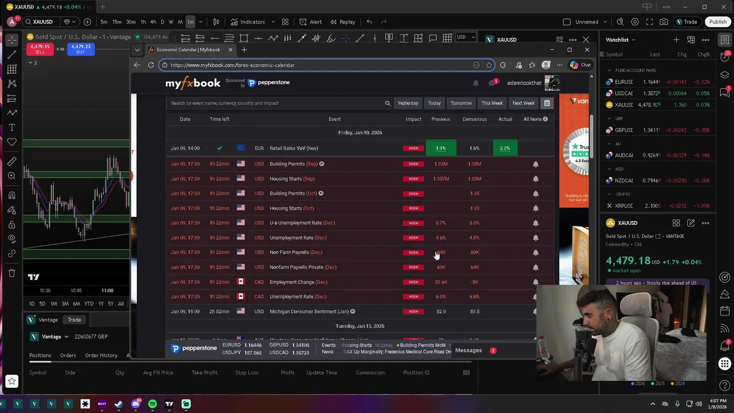The image size is (734, 413).
Task: Open the TradingView Indicators menu
Action: pos(248,22)
